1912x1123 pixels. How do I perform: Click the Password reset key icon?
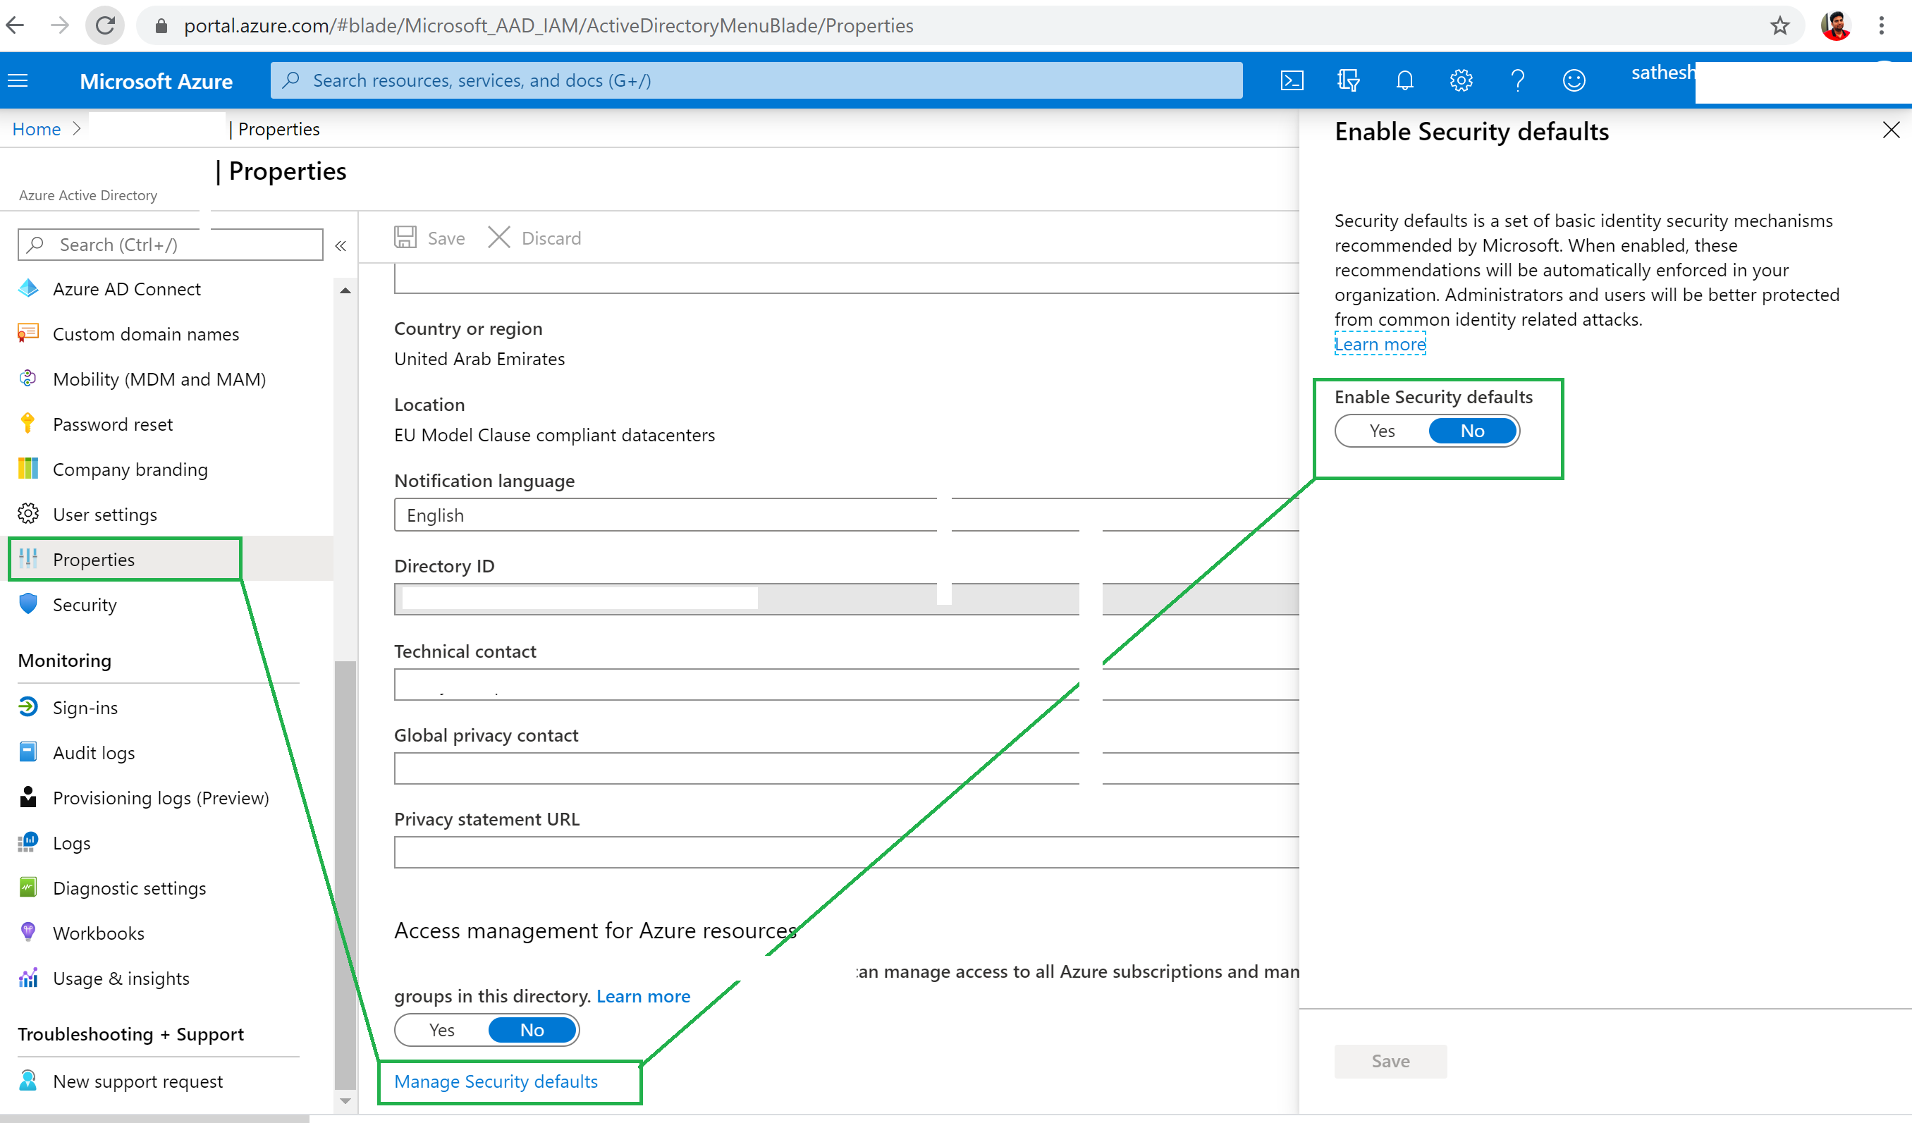pyautogui.click(x=28, y=424)
